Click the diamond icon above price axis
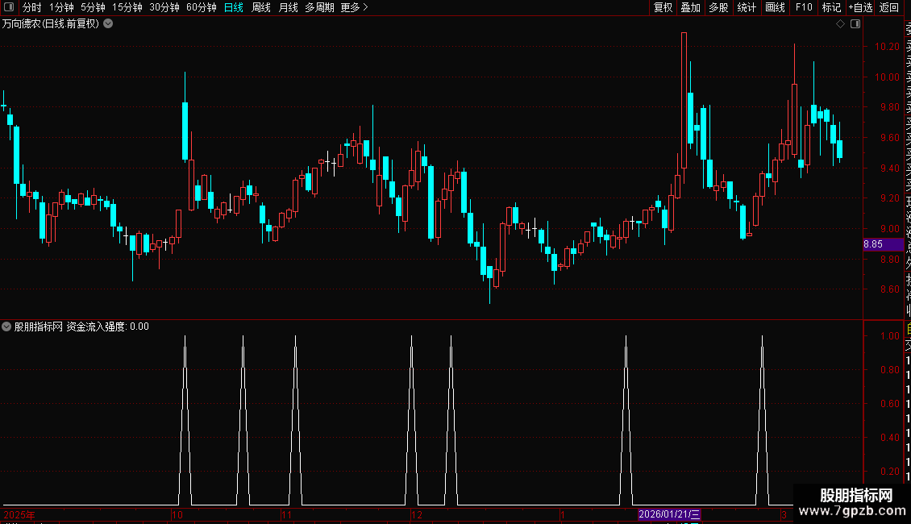911x524 pixels. 840,23
